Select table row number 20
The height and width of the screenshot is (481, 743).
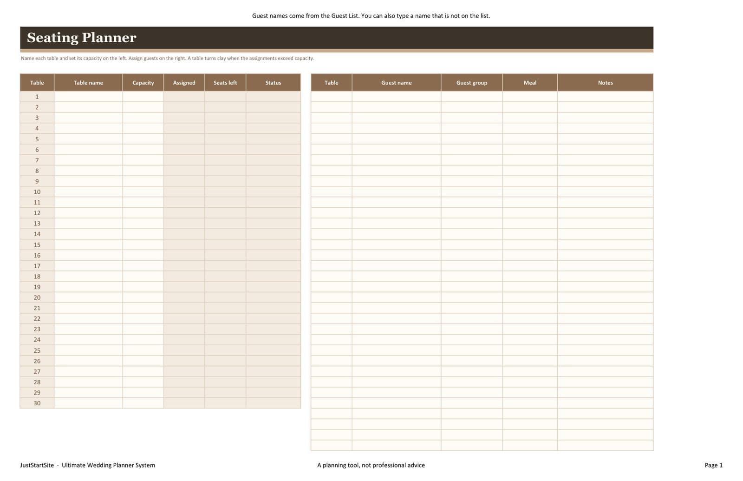[37, 297]
